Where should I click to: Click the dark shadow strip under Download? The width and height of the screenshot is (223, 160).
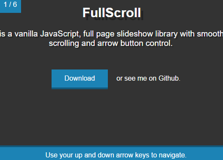point(79,88)
